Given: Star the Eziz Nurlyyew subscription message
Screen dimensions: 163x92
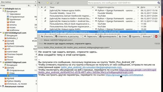Looking at the screenshot, I should (x=42, y=27).
